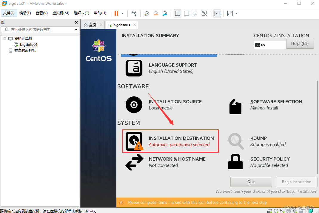Open the 编辑(E) menu
319x213 pixels.
[25, 13]
